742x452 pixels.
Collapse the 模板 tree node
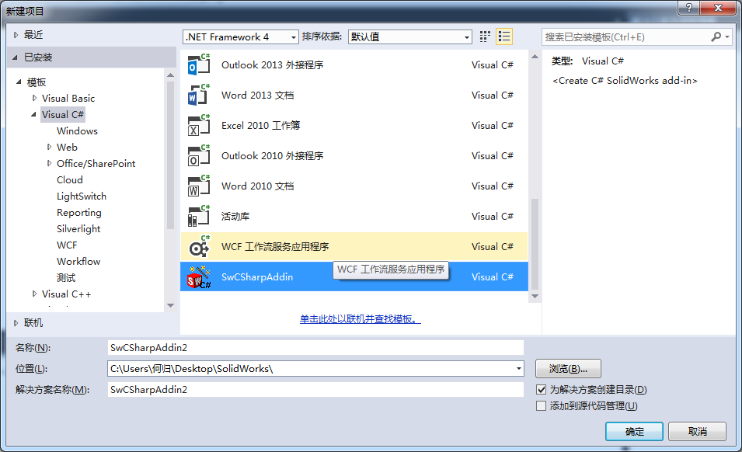pos(19,82)
